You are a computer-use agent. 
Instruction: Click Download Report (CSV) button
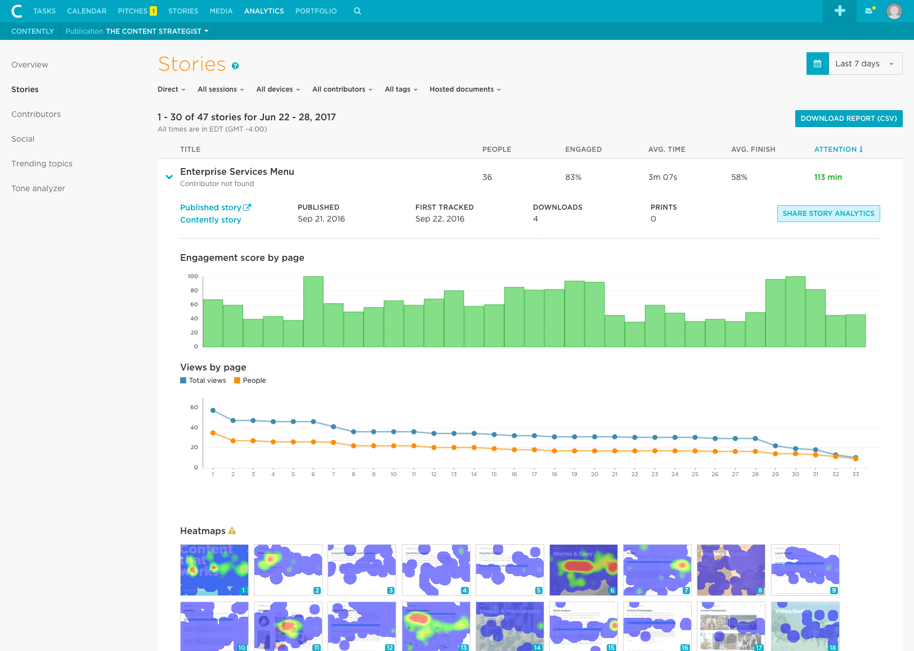pos(848,119)
